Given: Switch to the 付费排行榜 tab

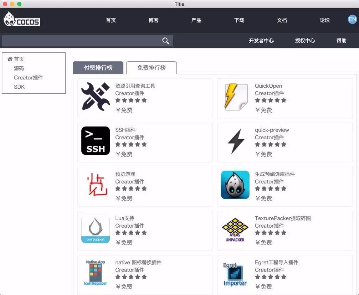Looking at the screenshot, I should pos(98,68).
